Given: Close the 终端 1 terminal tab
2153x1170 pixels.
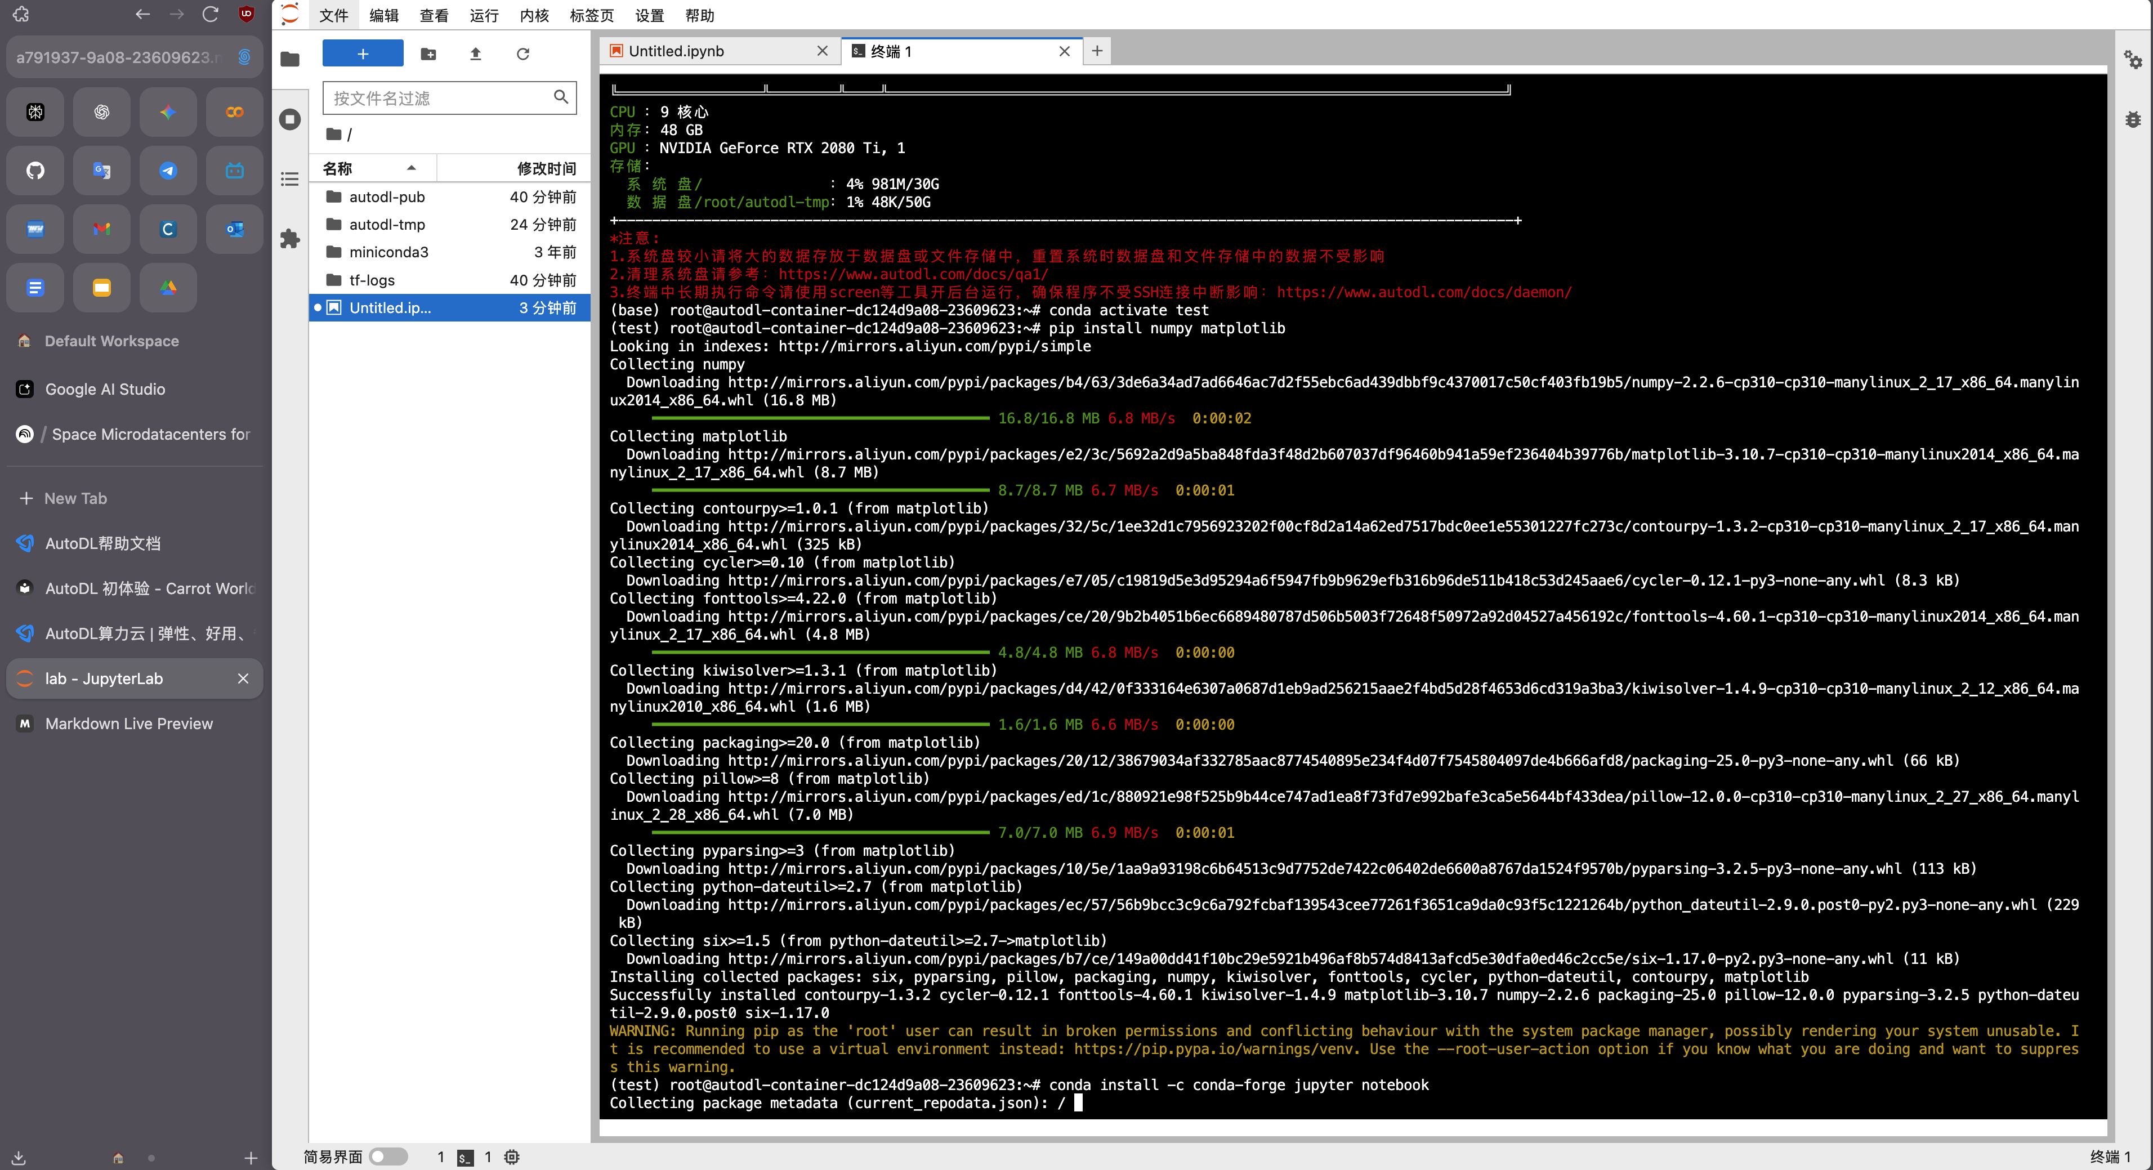Looking at the screenshot, I should [1064, 51].
